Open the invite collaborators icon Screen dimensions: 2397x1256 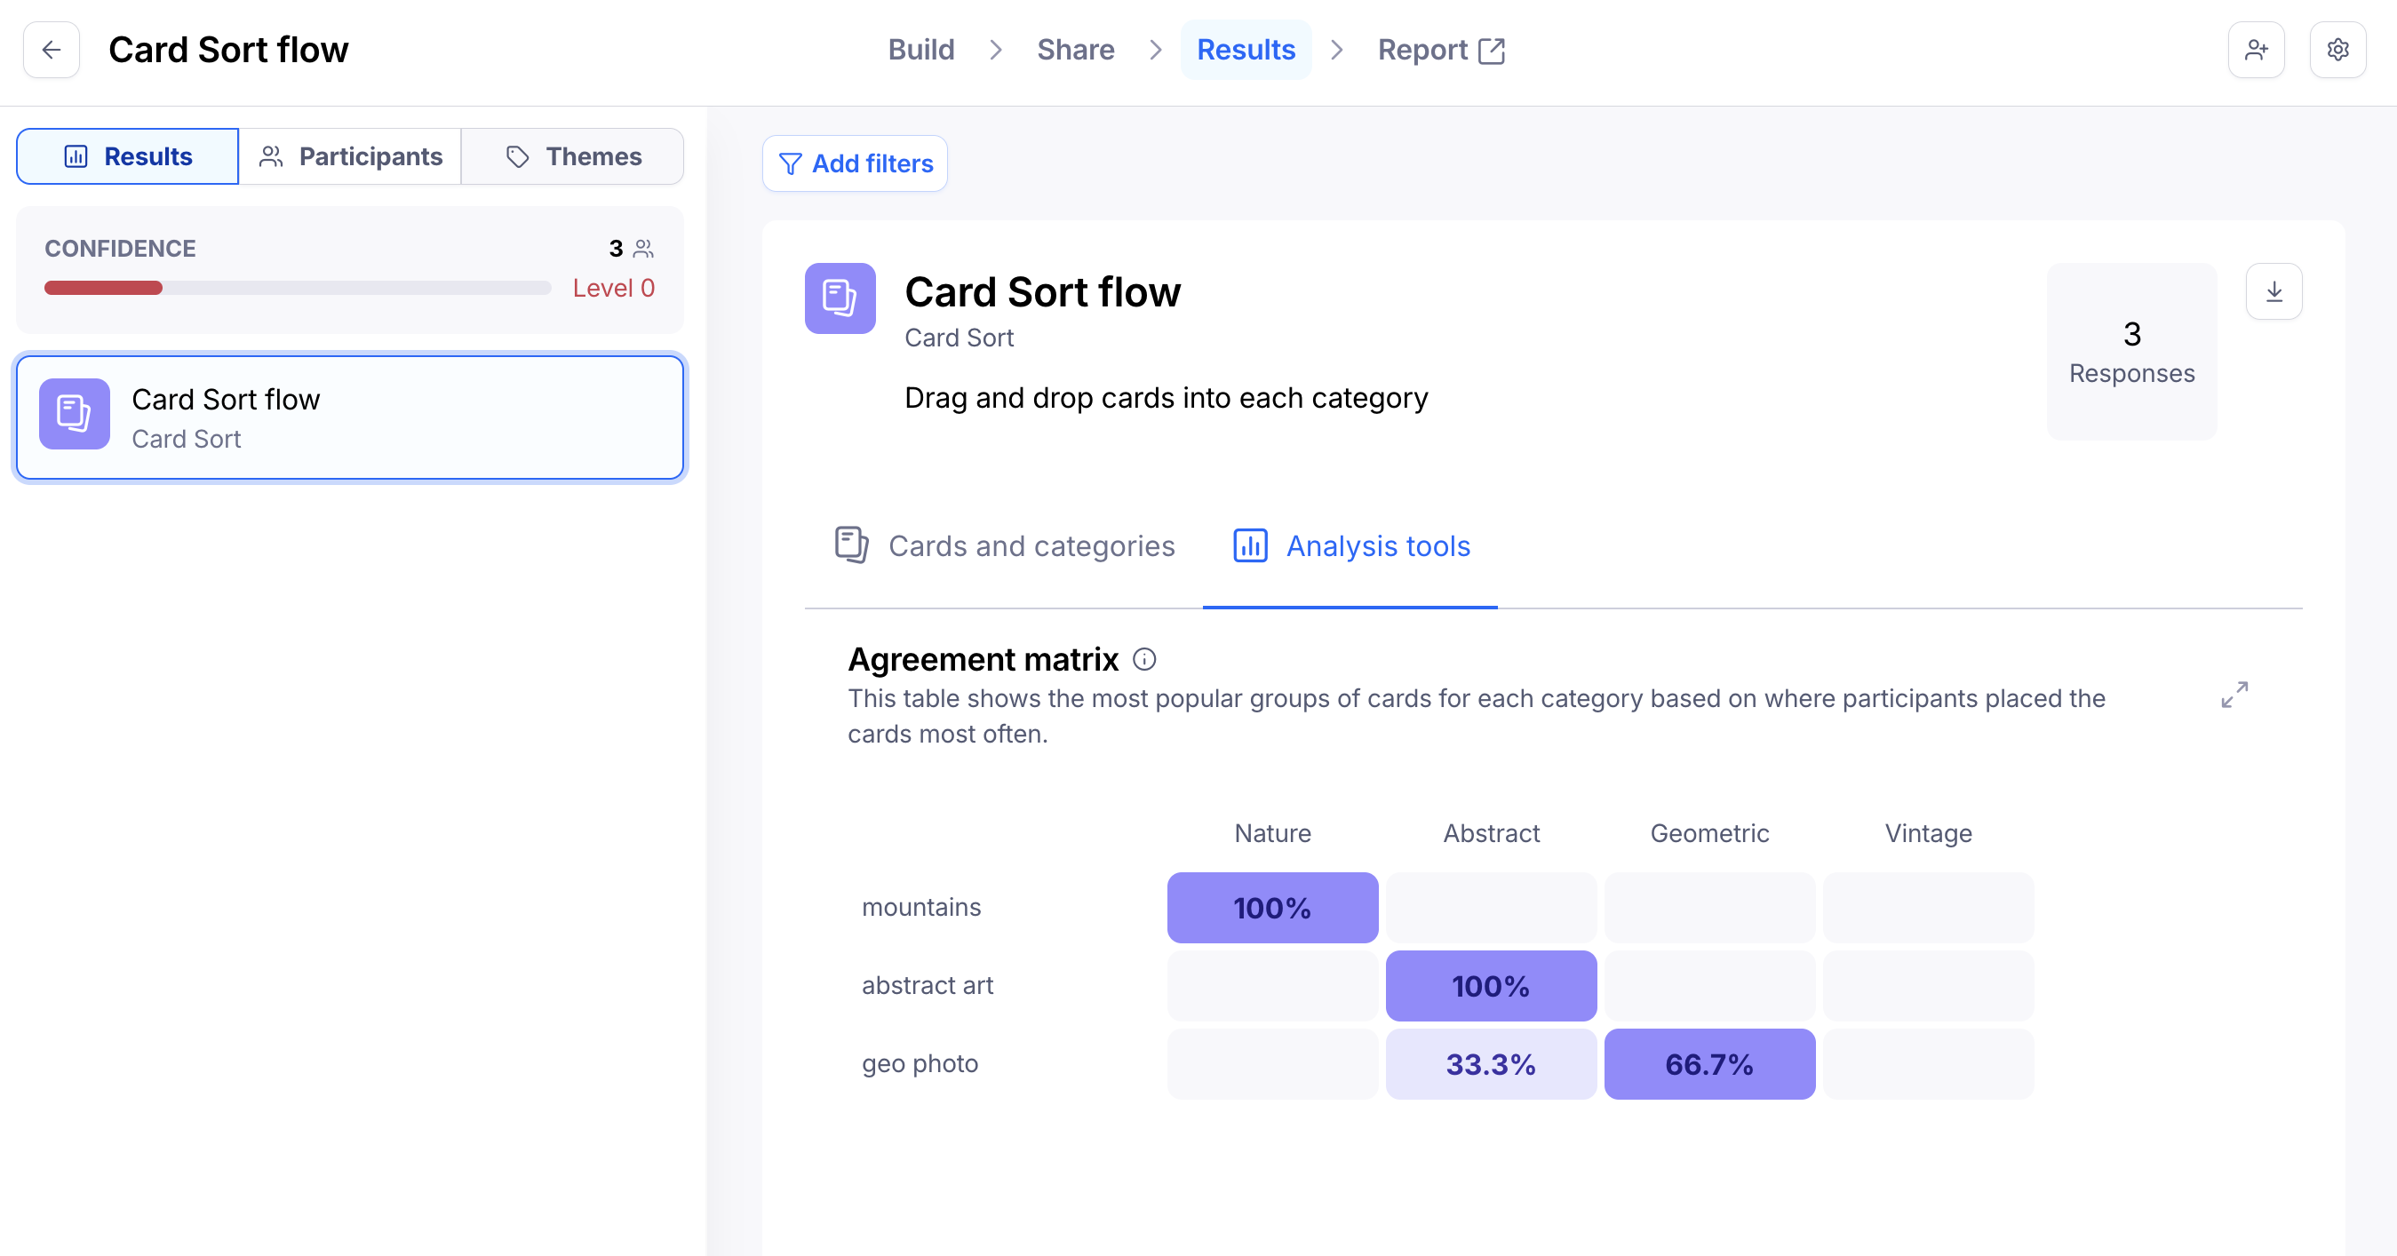(2256, 50)
